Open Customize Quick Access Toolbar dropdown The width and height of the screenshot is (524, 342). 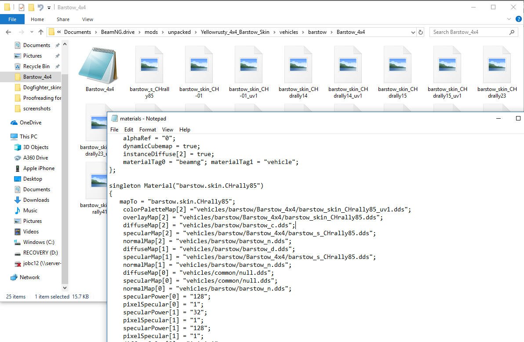coord(49,7)
